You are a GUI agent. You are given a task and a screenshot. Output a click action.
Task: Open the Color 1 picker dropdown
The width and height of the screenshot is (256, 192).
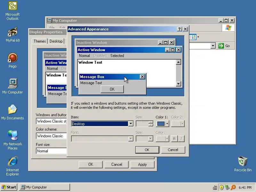pyautogui.click(x=163, y=124)
